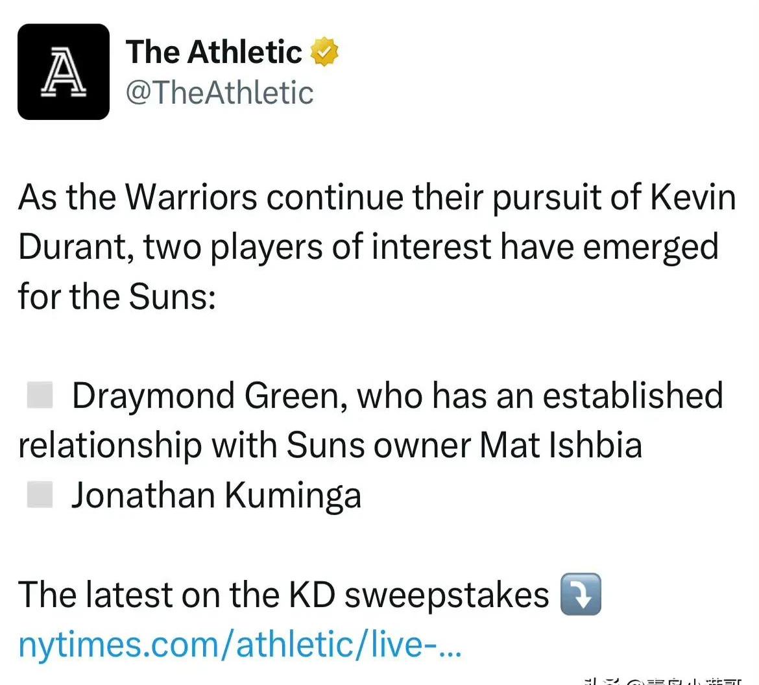Click the word Warriors in the tweet
Viewport: 759px width, 685px height.
coord(191,197)
